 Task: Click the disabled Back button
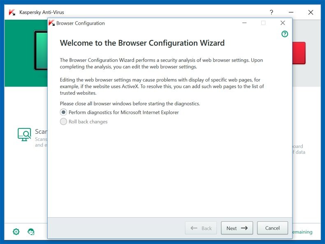(201, 228)
